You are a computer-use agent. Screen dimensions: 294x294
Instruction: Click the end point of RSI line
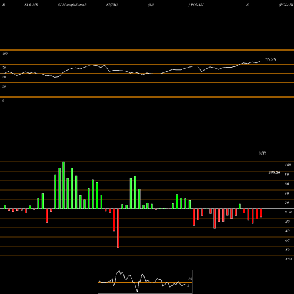[x=260, y=61]
